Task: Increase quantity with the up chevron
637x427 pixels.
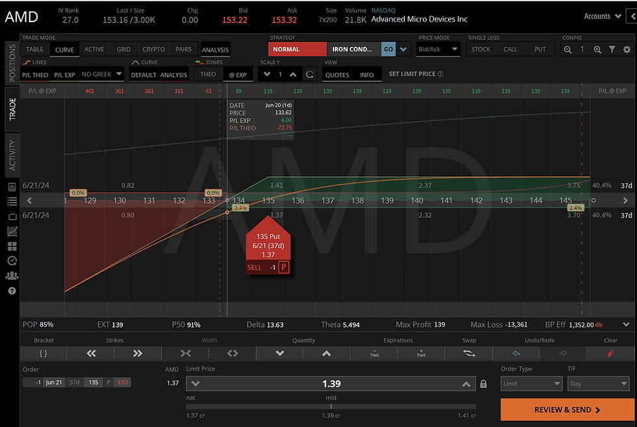Action: point(326,354)
